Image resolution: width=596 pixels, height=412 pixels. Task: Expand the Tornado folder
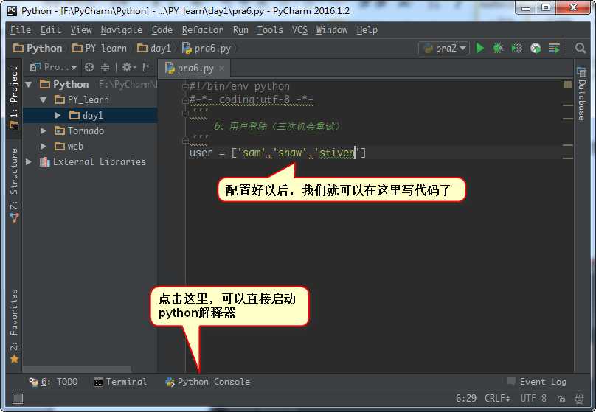[x=44, y=131]
